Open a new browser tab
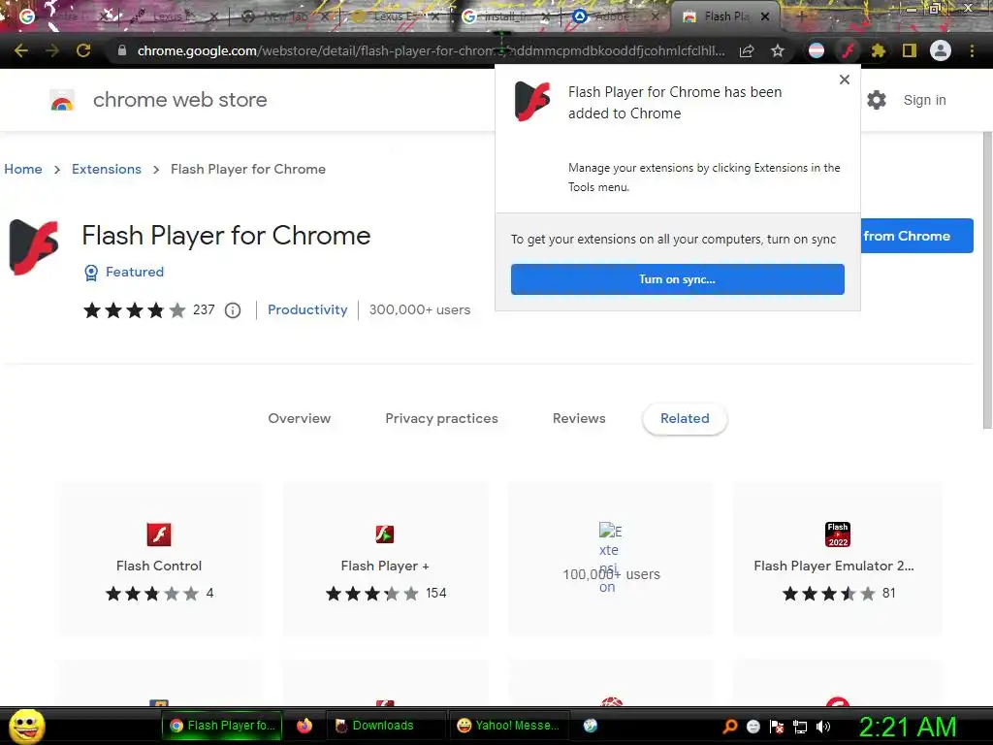Screen dimensions: 993x745 pyautogui.click(x=801, y=16)
